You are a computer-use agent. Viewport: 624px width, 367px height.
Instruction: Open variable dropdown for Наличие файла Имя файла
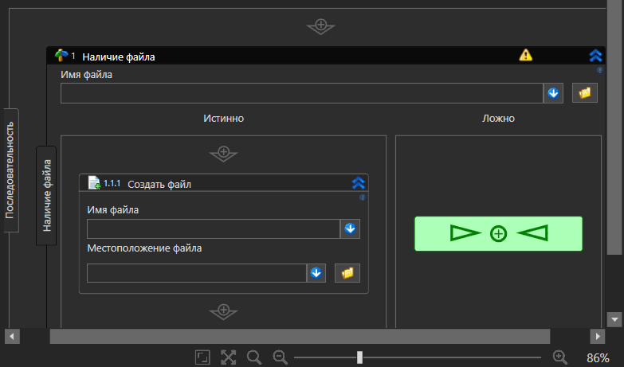(553, 93)
